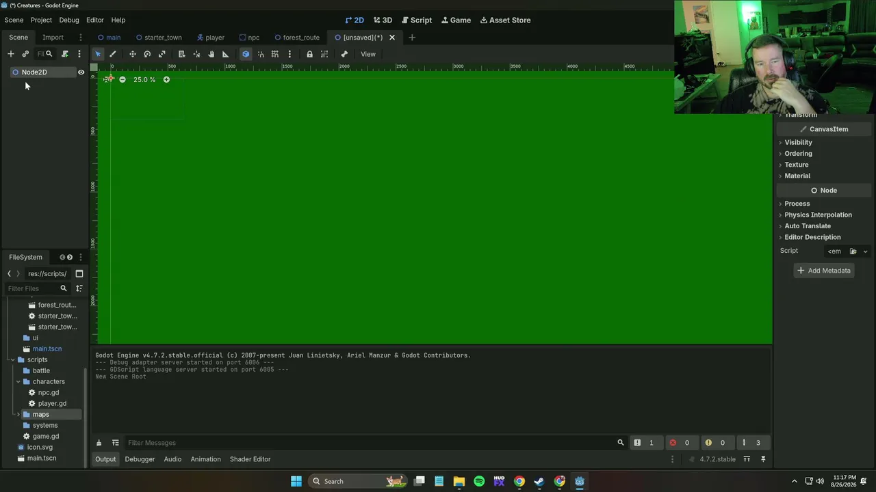
Task: Open the Editor menu
Action: pyautogui.click(x=95, y=20)
